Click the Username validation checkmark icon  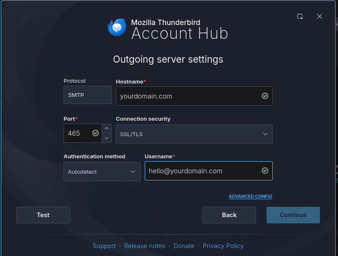[265, 171]
